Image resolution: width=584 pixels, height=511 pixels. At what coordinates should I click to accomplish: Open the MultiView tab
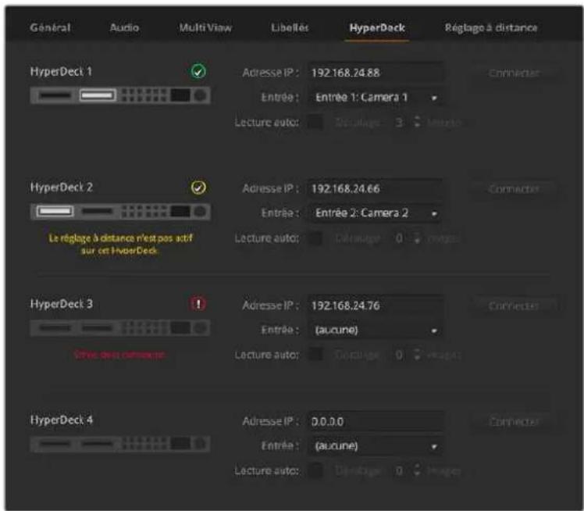tap(205, 27)
